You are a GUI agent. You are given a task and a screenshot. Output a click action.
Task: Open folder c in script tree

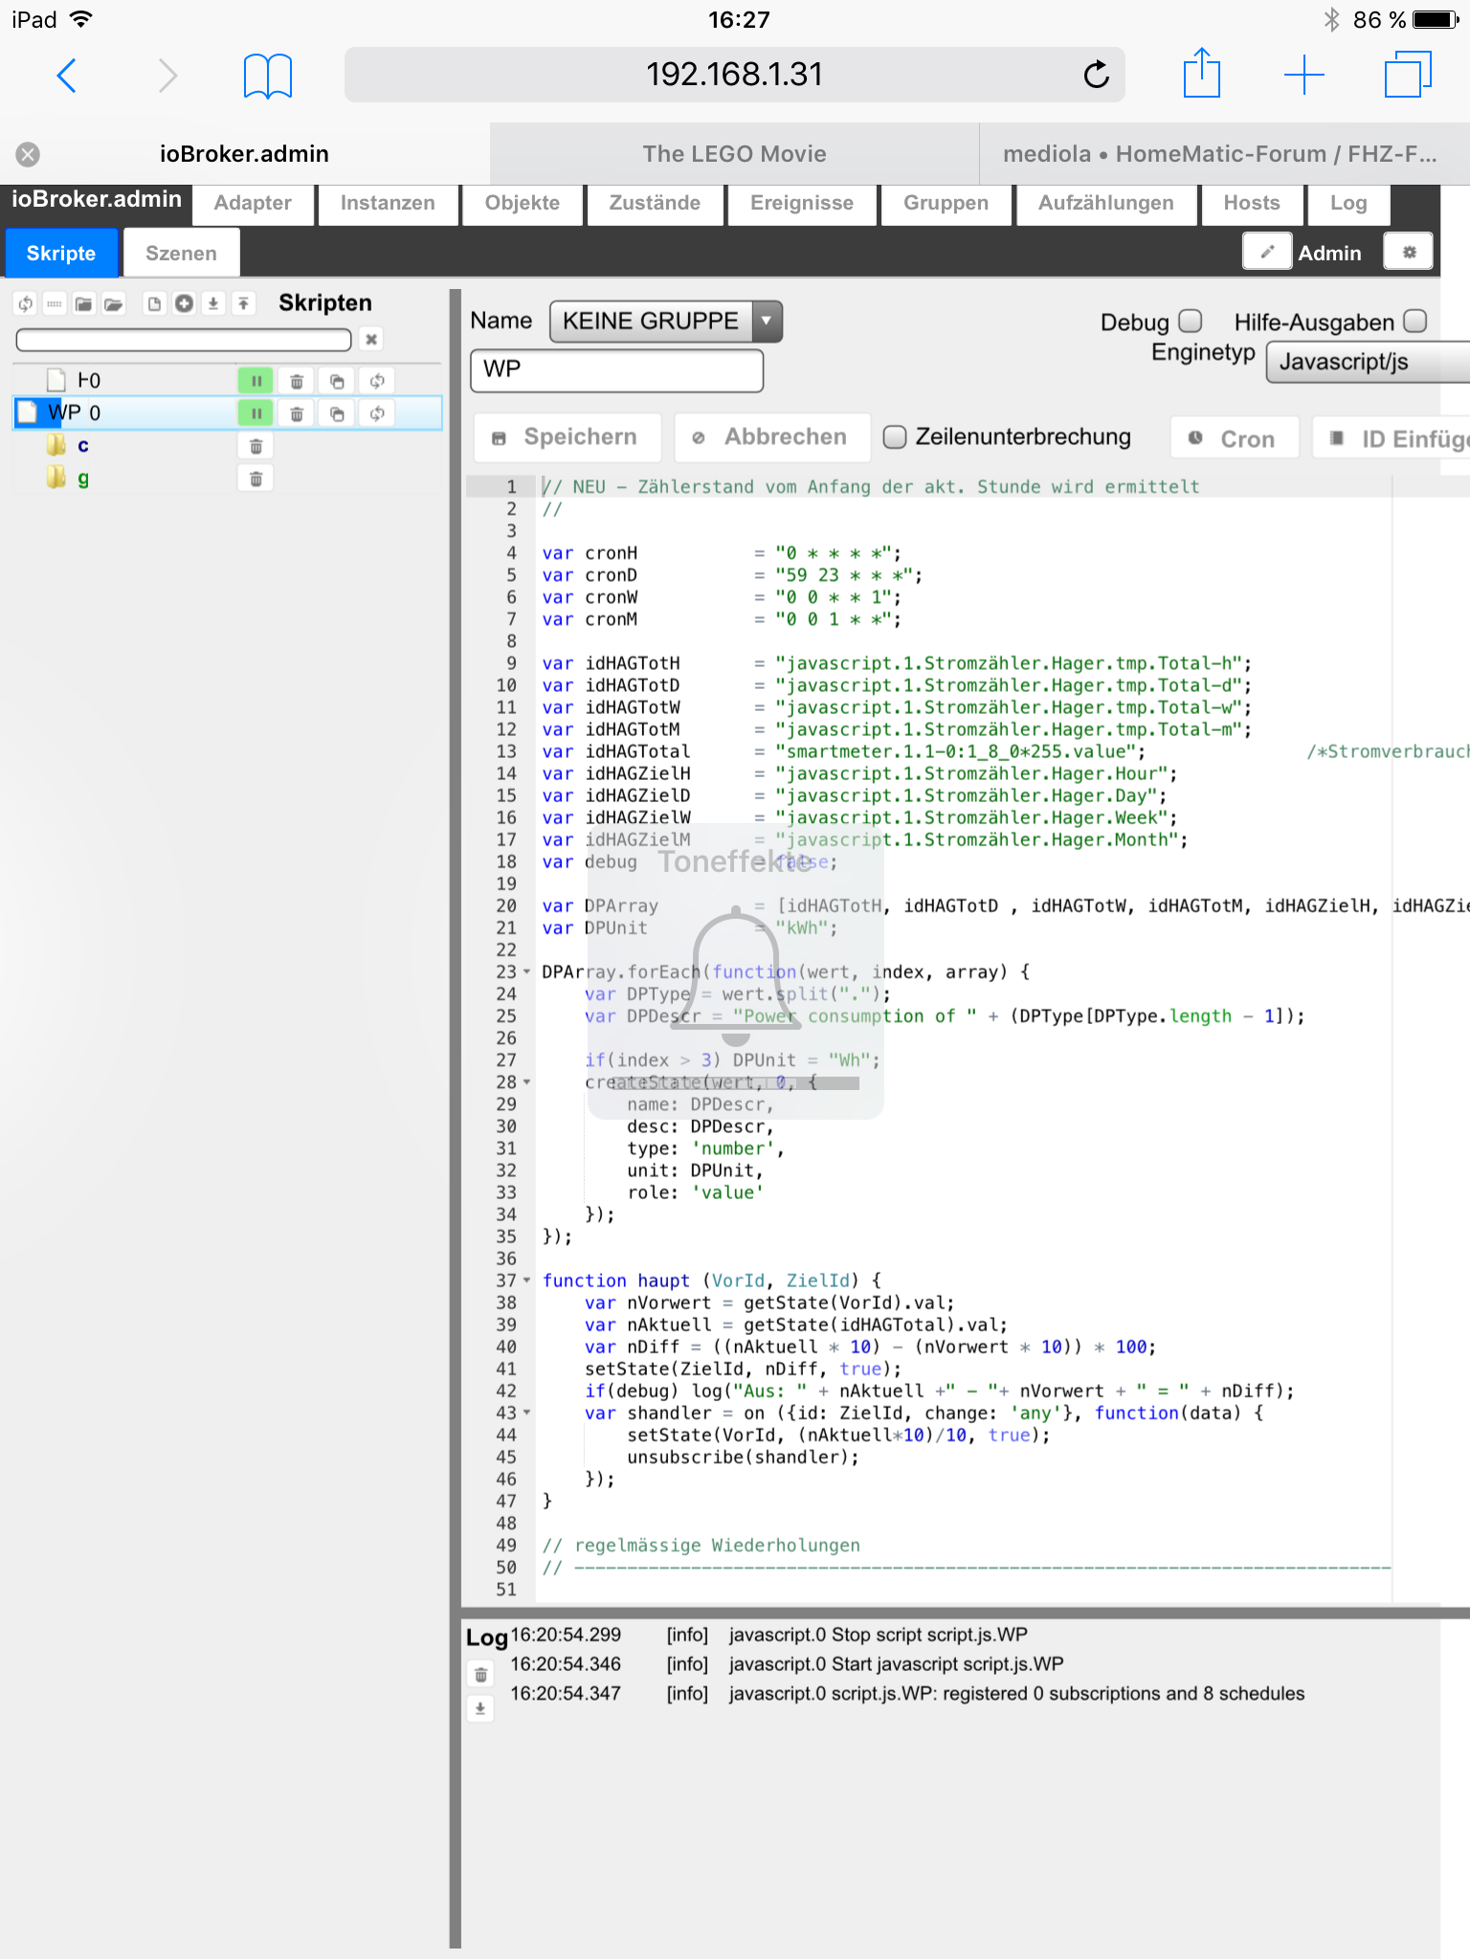tap(83, 446)
